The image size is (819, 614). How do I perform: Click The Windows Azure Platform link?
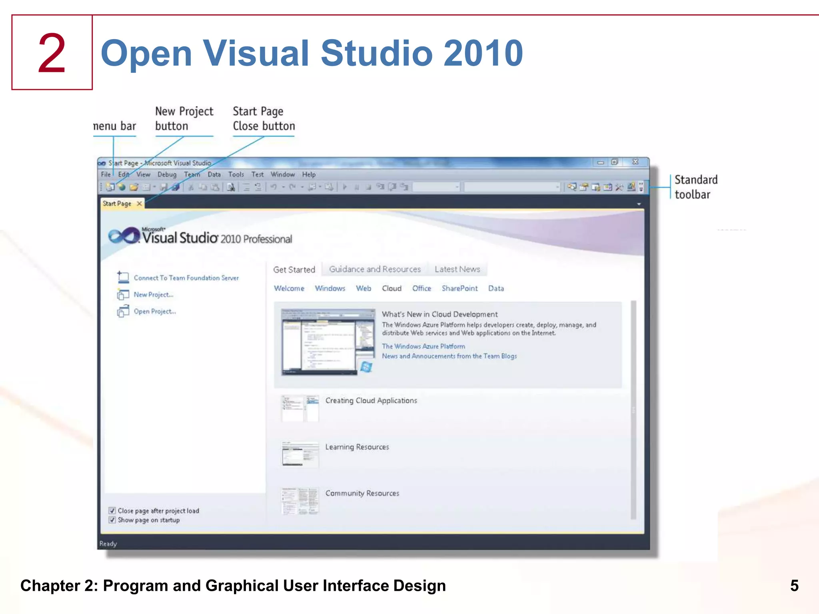click(x=423, y=346)
